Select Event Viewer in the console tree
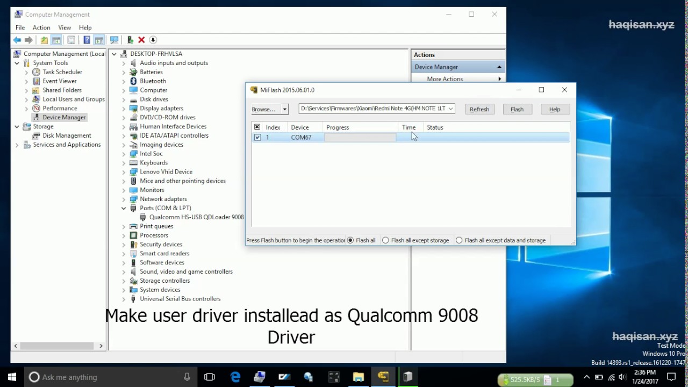The width and height of the screenshot is (688, 387). [x=60, y=81]
